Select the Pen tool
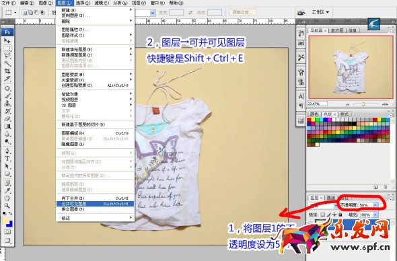The image size is (397, 261). (7, 151)
